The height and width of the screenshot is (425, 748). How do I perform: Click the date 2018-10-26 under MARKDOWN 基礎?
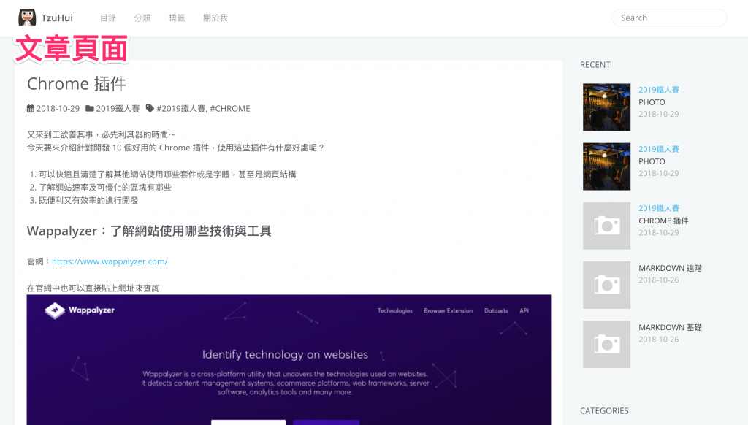tap(659, 340)
